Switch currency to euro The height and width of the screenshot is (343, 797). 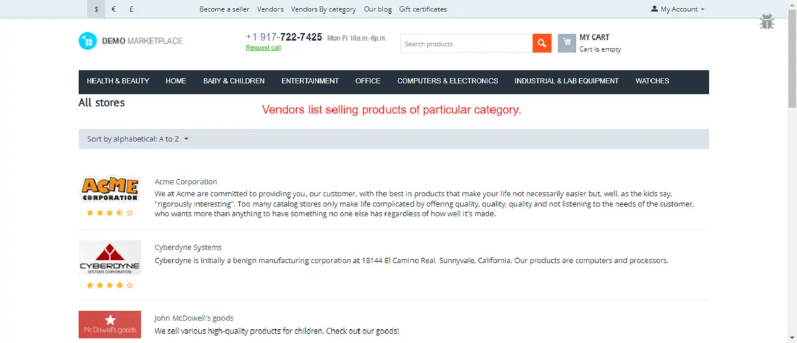pyautogui.click(x=114, y=9)
